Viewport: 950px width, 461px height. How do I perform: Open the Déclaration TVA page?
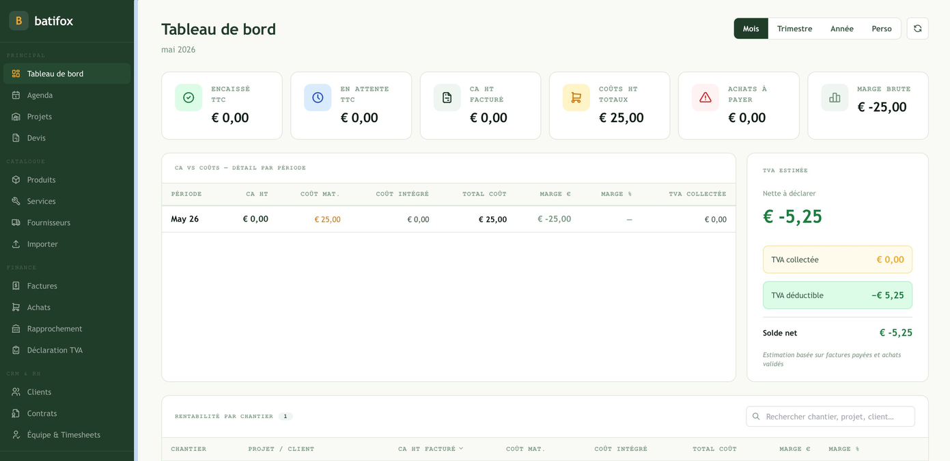[x=67, y=350]
